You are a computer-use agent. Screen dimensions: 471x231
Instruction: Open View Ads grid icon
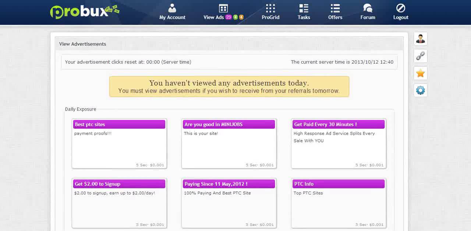[x=223, y=8]
